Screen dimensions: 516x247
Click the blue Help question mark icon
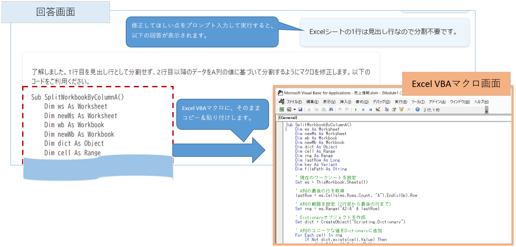[418, 109]
